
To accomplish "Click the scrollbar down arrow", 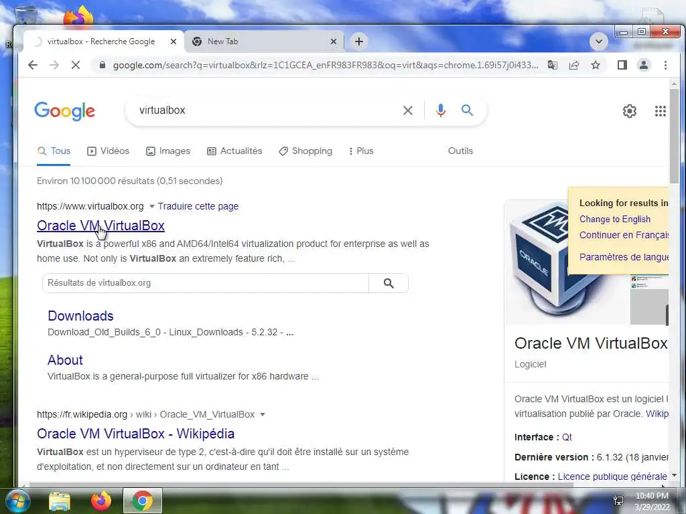I will click(674, 475).
